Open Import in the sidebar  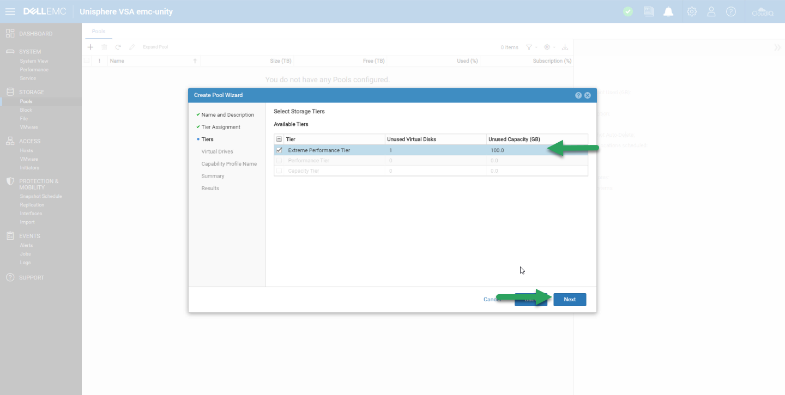tap(27, 222)
